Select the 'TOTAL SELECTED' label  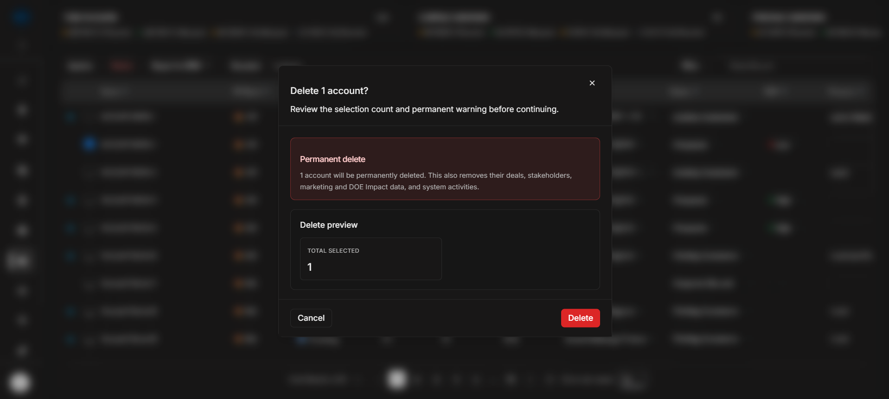pos(333,251)
